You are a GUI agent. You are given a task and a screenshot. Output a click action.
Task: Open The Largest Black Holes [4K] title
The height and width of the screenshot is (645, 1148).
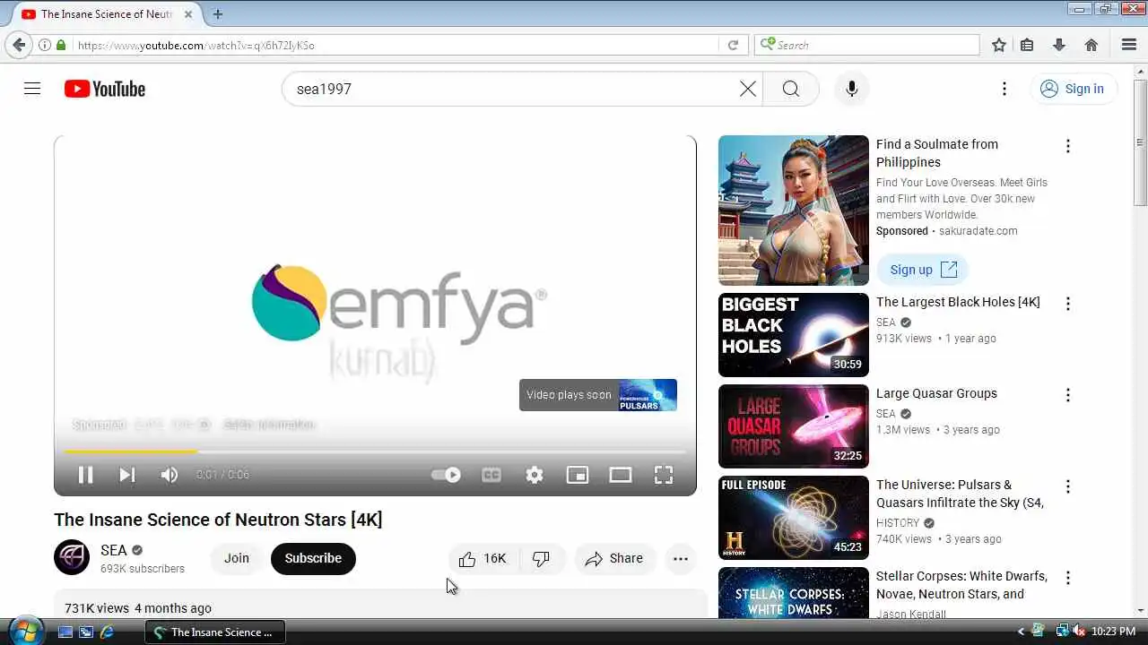[958, 302]
